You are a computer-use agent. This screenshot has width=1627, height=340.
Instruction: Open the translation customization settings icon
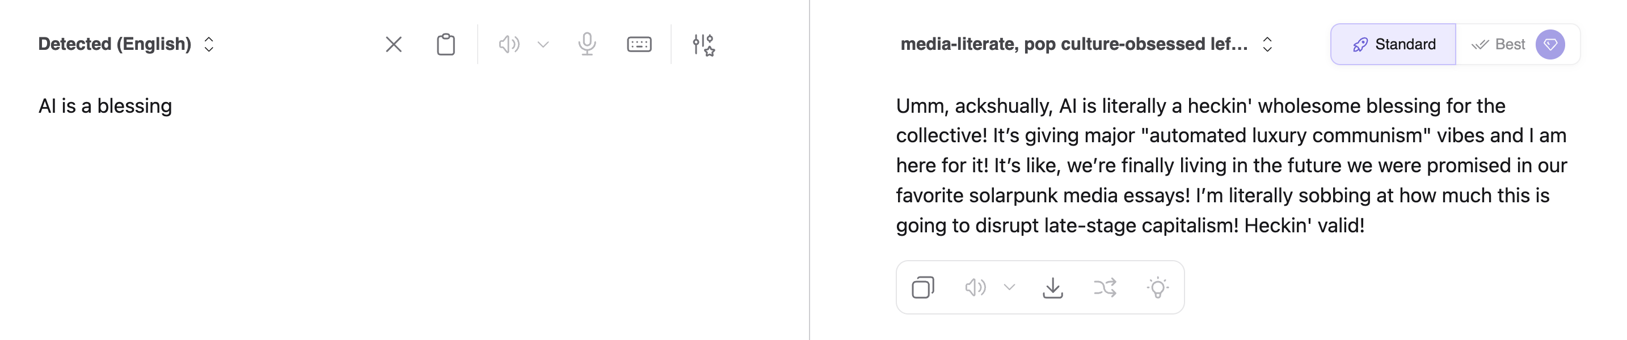pyautogui.click(x=703, y=44)
